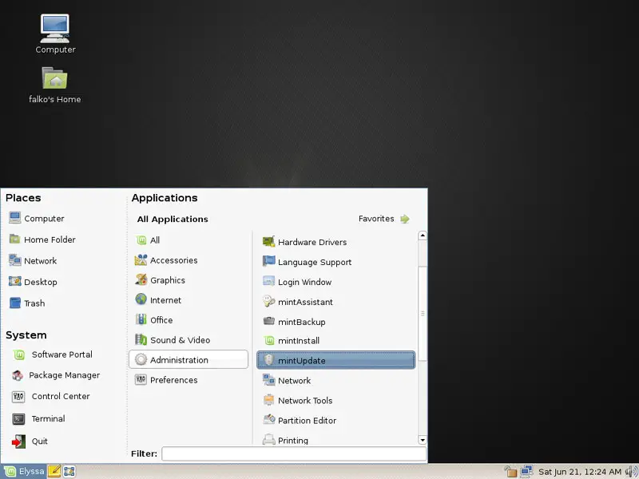Screen dimensions: 639x479
Task: Launch Terminal from System section
Action: click(38, 418)
